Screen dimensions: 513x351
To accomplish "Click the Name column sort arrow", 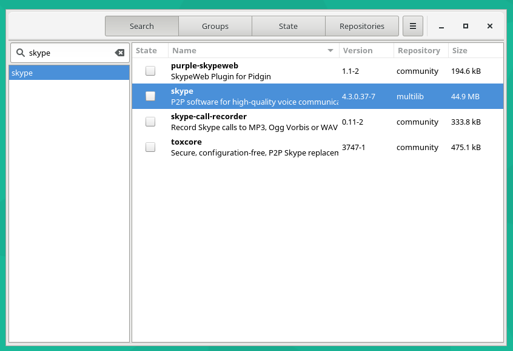I will pyautogui.click(x=330, y=51).
